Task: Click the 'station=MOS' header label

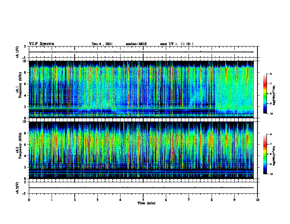Action: click(x=136, y=44)
